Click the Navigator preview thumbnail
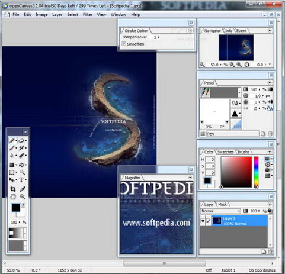Image resolution: width=285 pixels, height=274 pixels. [236, 47]
